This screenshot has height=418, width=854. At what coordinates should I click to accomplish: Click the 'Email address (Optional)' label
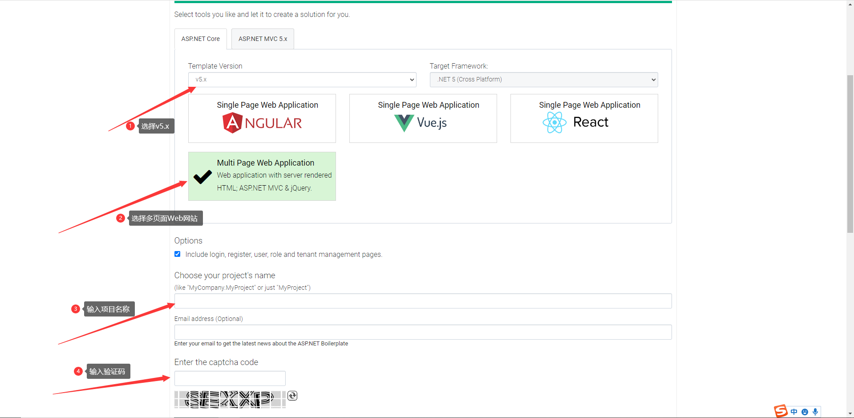(209, 319)
